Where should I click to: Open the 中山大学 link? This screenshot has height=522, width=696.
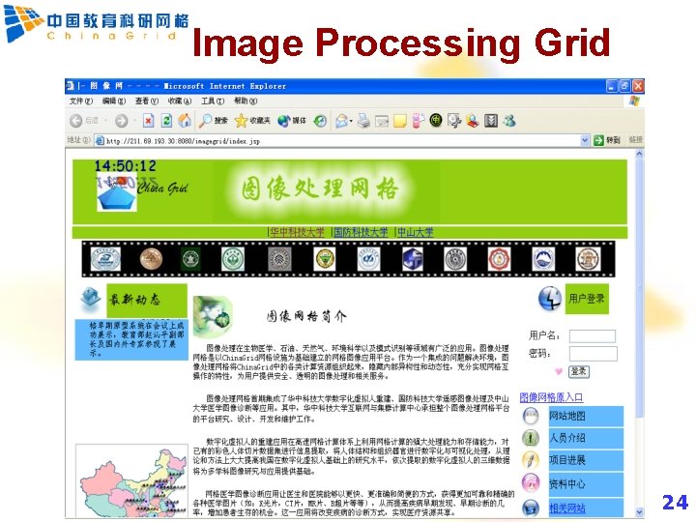[415, 232]
